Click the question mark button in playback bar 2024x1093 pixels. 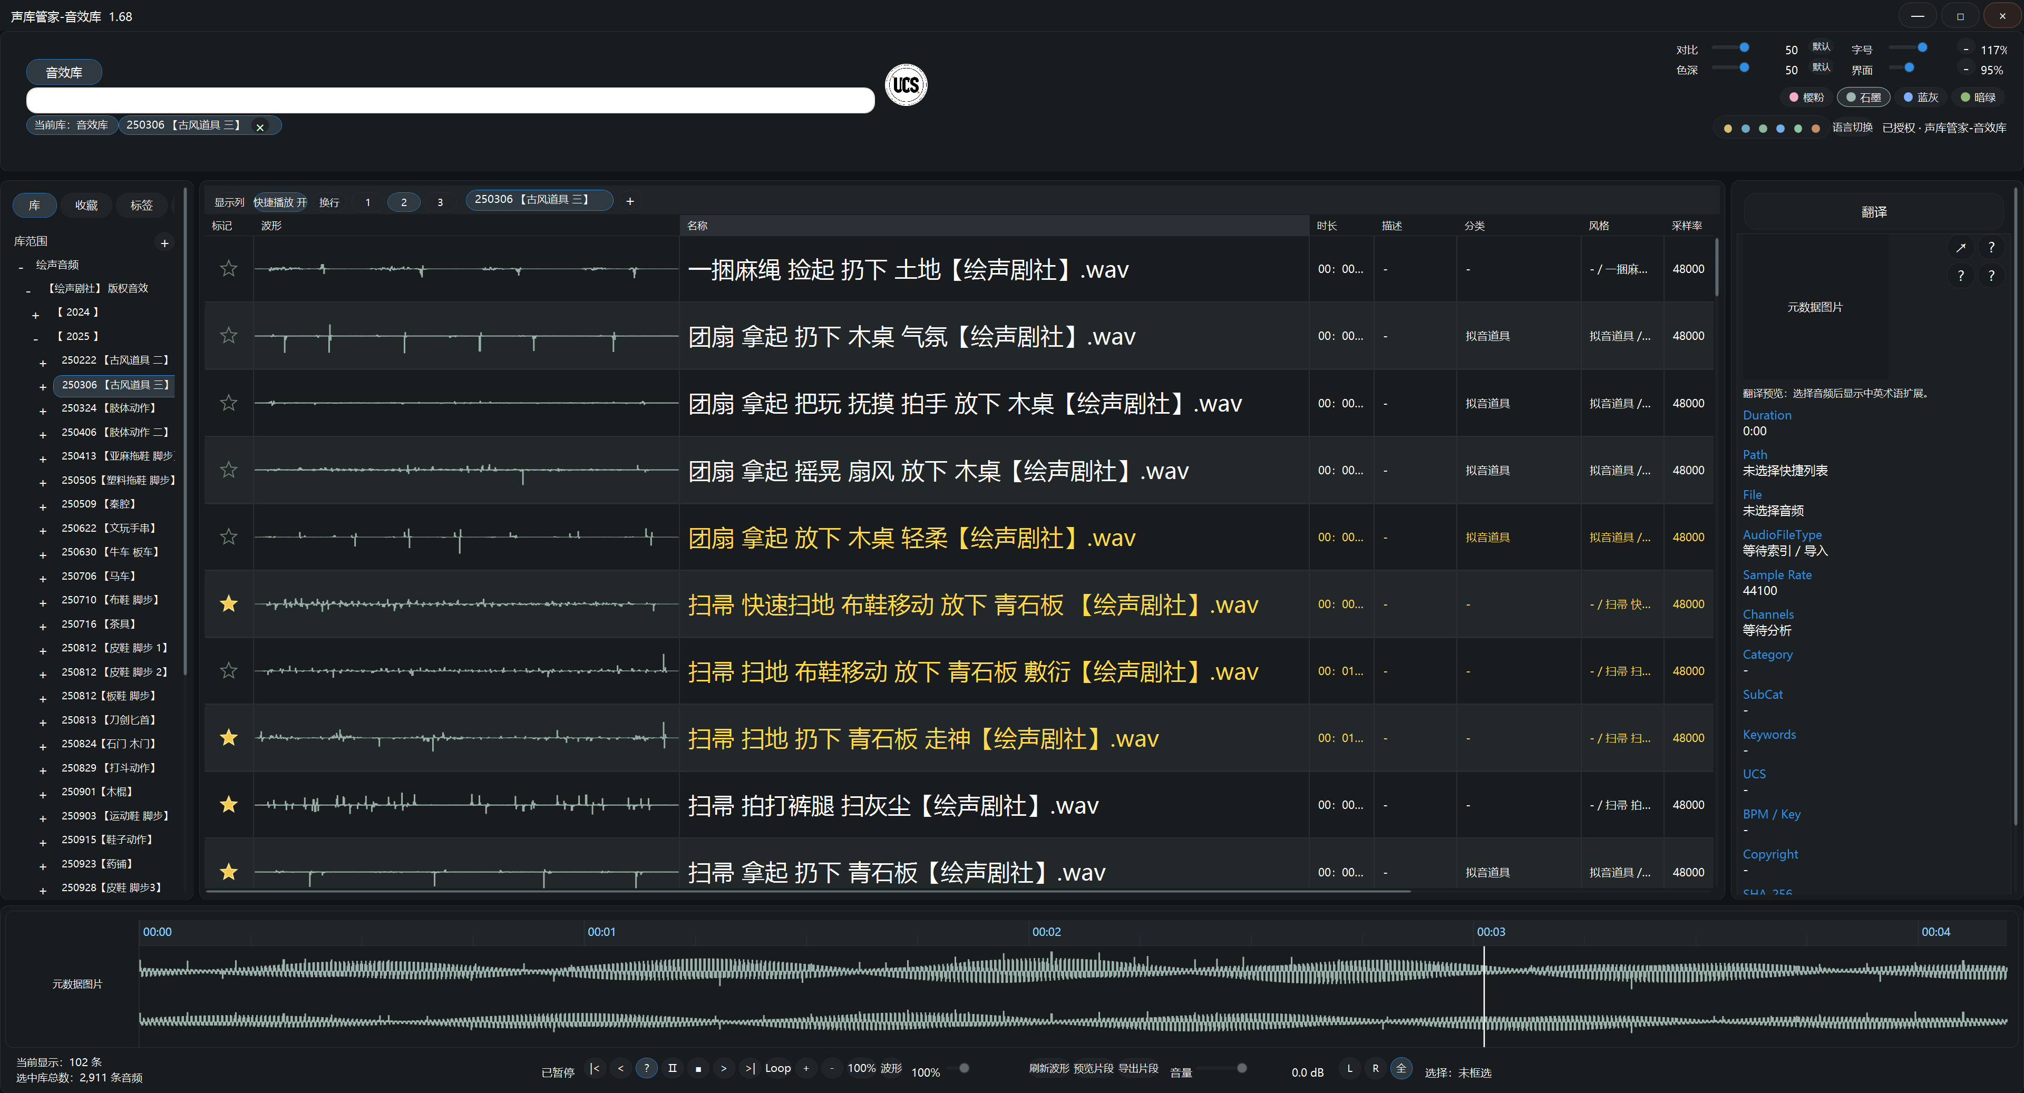(647, 1069)
